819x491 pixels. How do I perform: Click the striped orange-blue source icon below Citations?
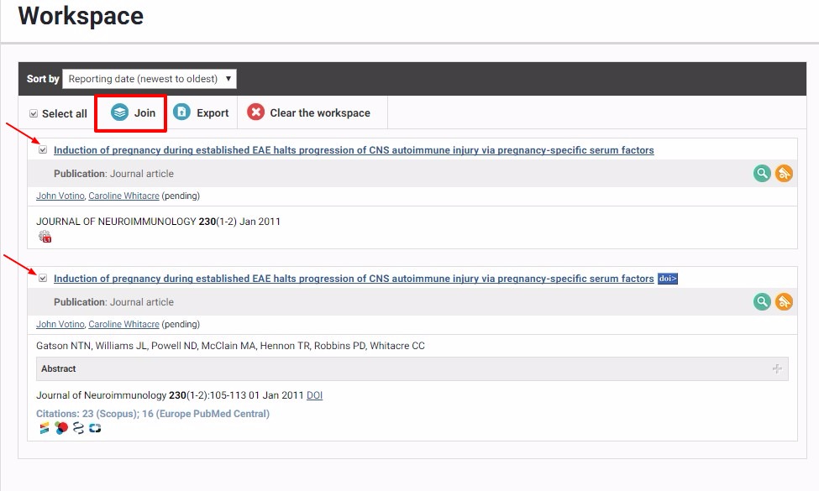(45, 428)
